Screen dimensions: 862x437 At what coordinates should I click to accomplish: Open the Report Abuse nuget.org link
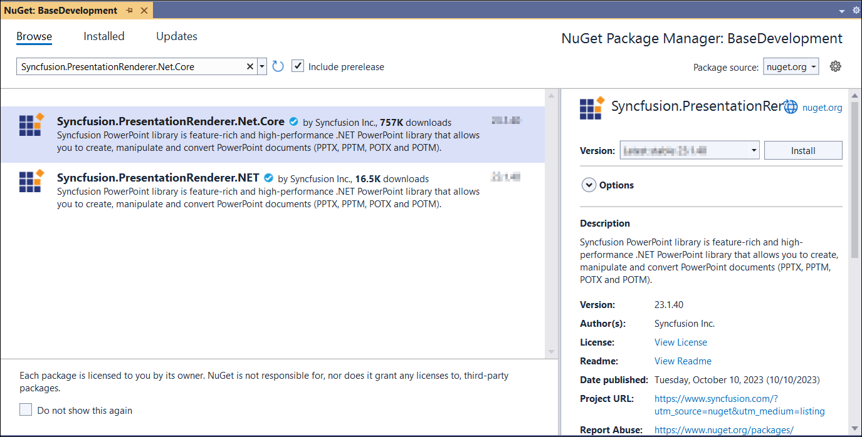click(724, 430)
